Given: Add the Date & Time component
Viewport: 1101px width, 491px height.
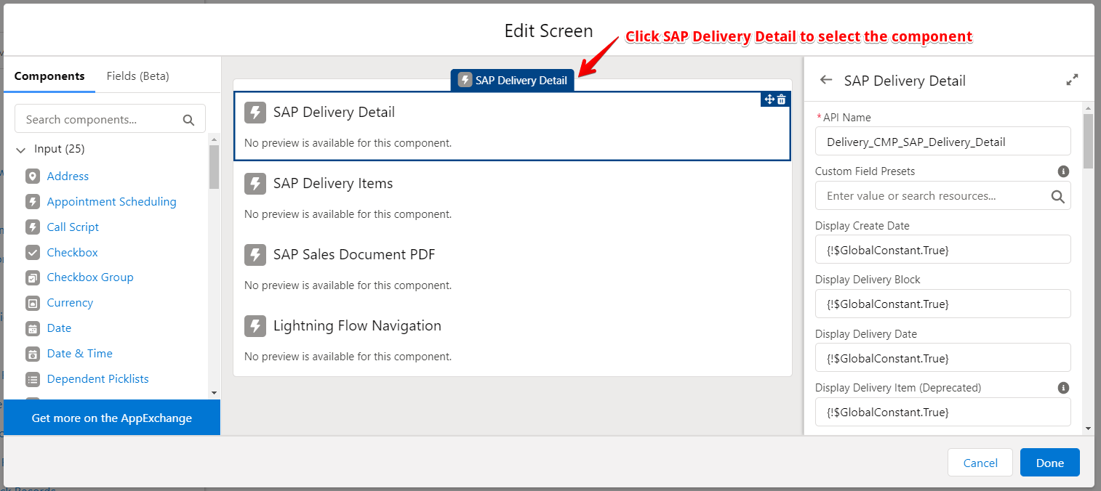Looking at the screenshot, I should coord(80,354).
